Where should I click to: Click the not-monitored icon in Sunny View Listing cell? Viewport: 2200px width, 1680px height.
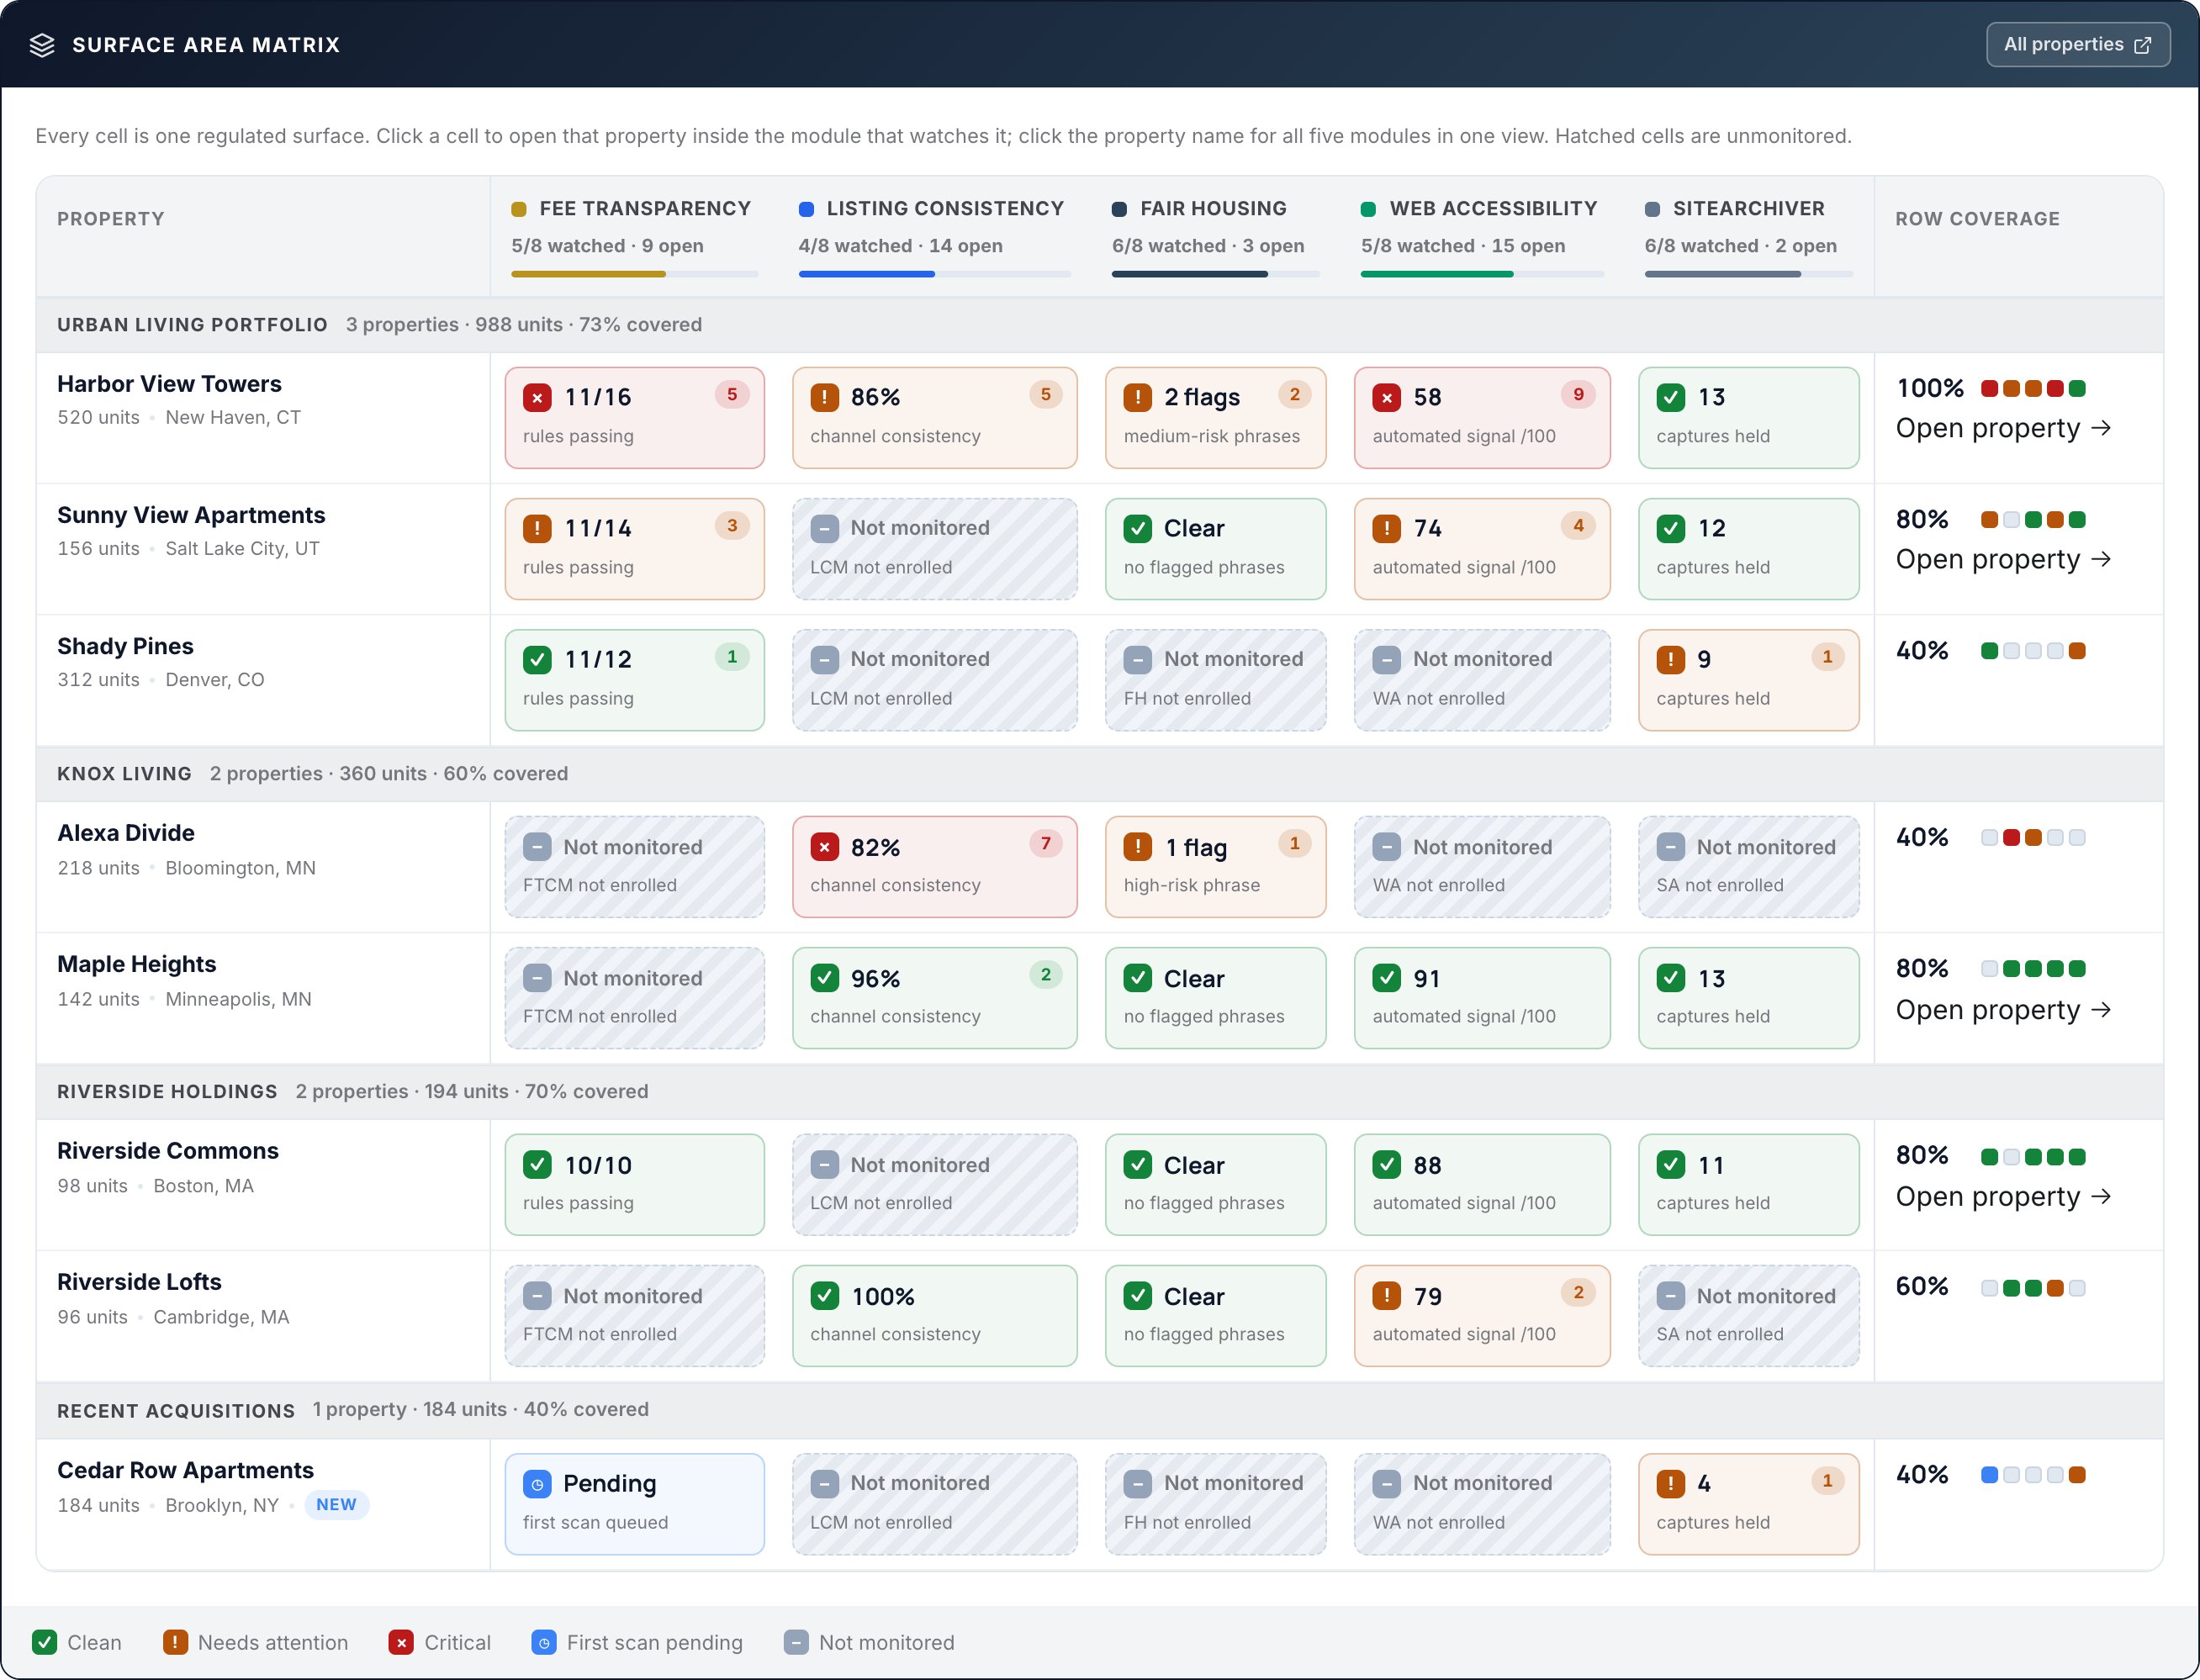824,529
